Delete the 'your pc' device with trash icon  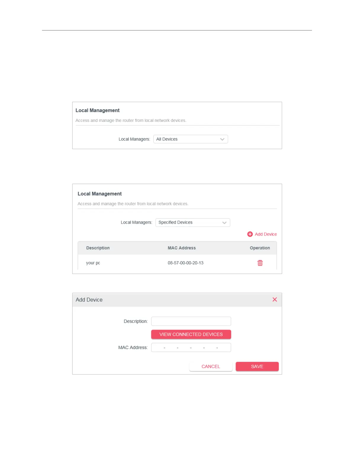(260, 263)
